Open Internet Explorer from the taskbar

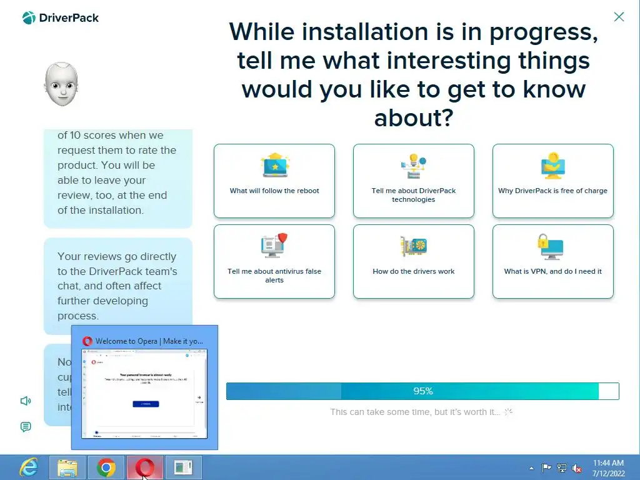coord(29,467)
